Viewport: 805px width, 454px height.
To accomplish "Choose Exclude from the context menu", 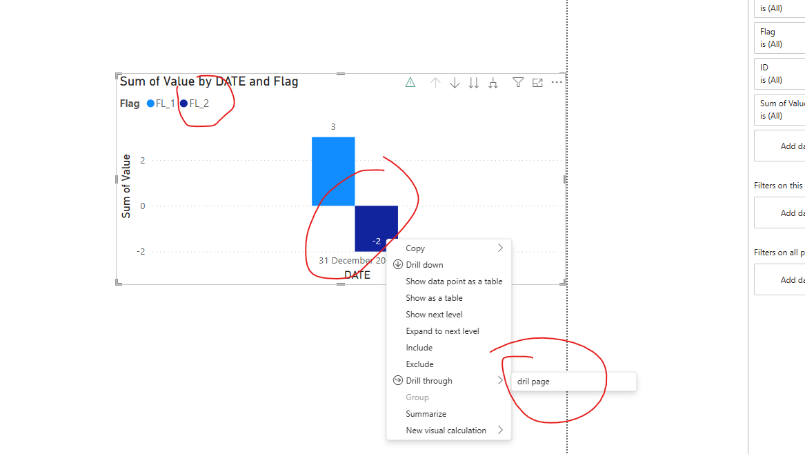I will (448, 364).
